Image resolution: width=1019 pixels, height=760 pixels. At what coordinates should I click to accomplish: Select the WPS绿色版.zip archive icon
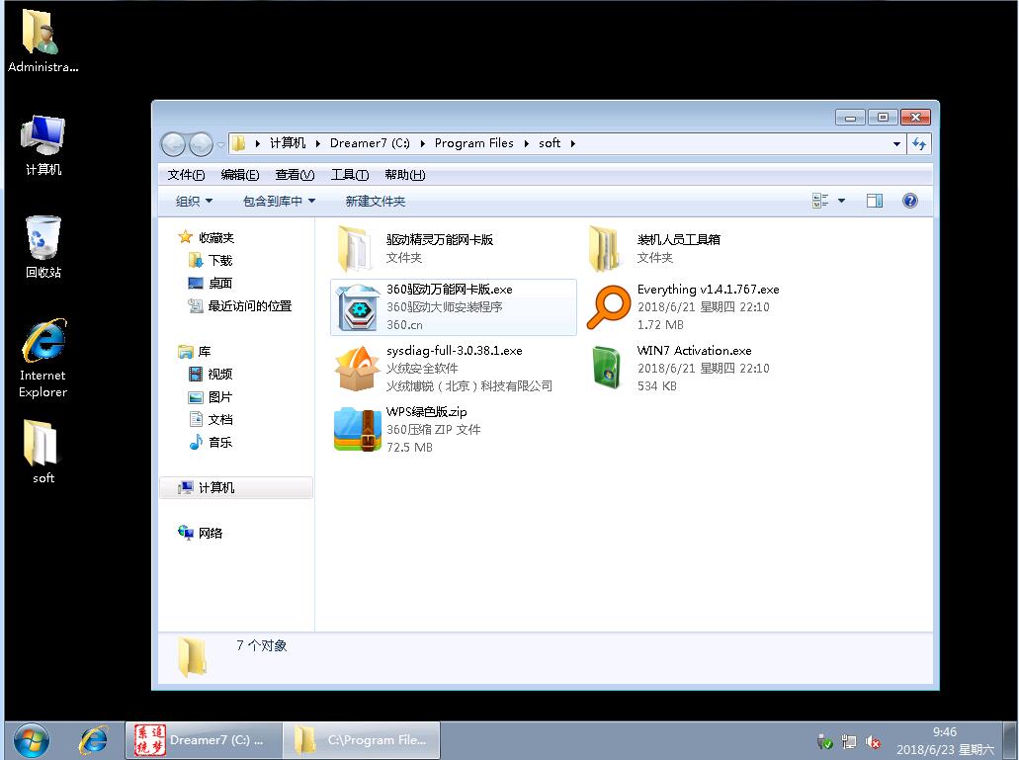coord(357,429)
